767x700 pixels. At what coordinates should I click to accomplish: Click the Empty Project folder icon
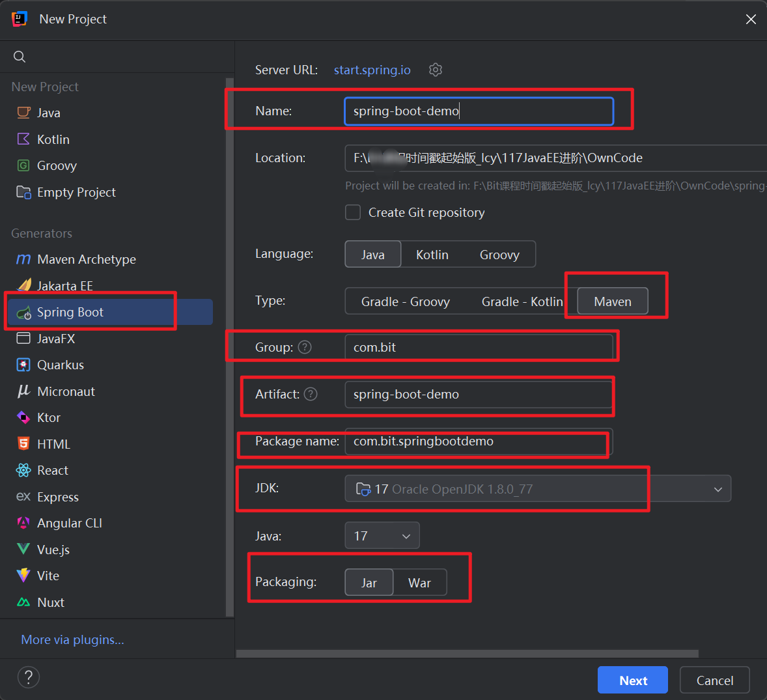pyautogui.click(x=23, y=192)
